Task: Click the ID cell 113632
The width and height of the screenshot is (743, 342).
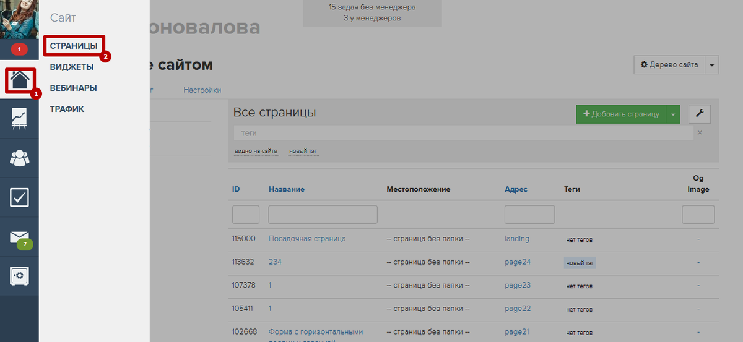Action: (x=243, y=262)
